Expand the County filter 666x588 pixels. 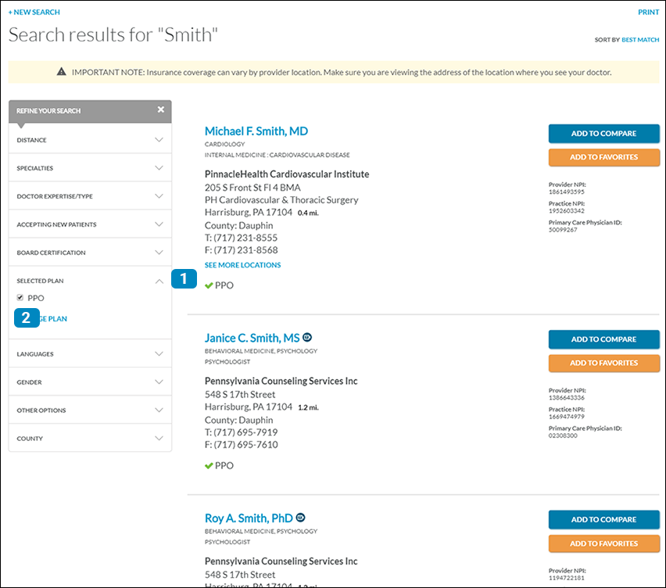(x=90, y=438)
